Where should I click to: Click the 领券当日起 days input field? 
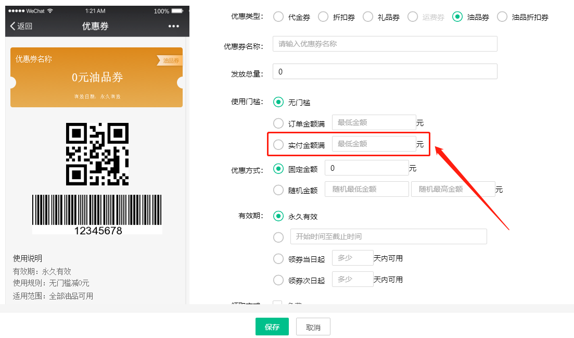click(352, 258)
